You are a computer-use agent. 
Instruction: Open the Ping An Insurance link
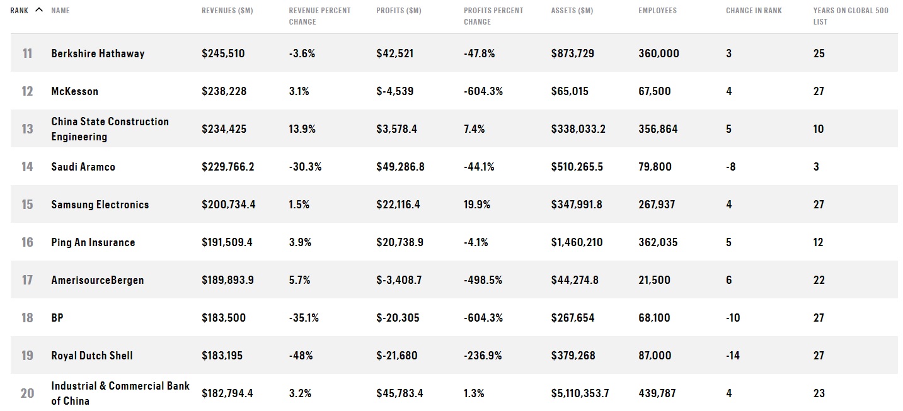click(93, 242)
